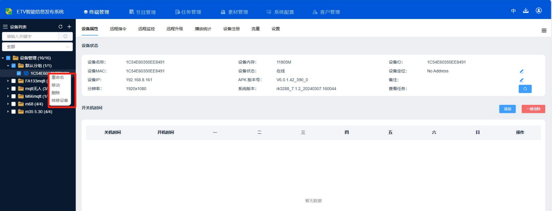The height and width of the screenshot is (211, 552).
Task: Select 重命名 in the context menu
Action: tap(58, 78)
